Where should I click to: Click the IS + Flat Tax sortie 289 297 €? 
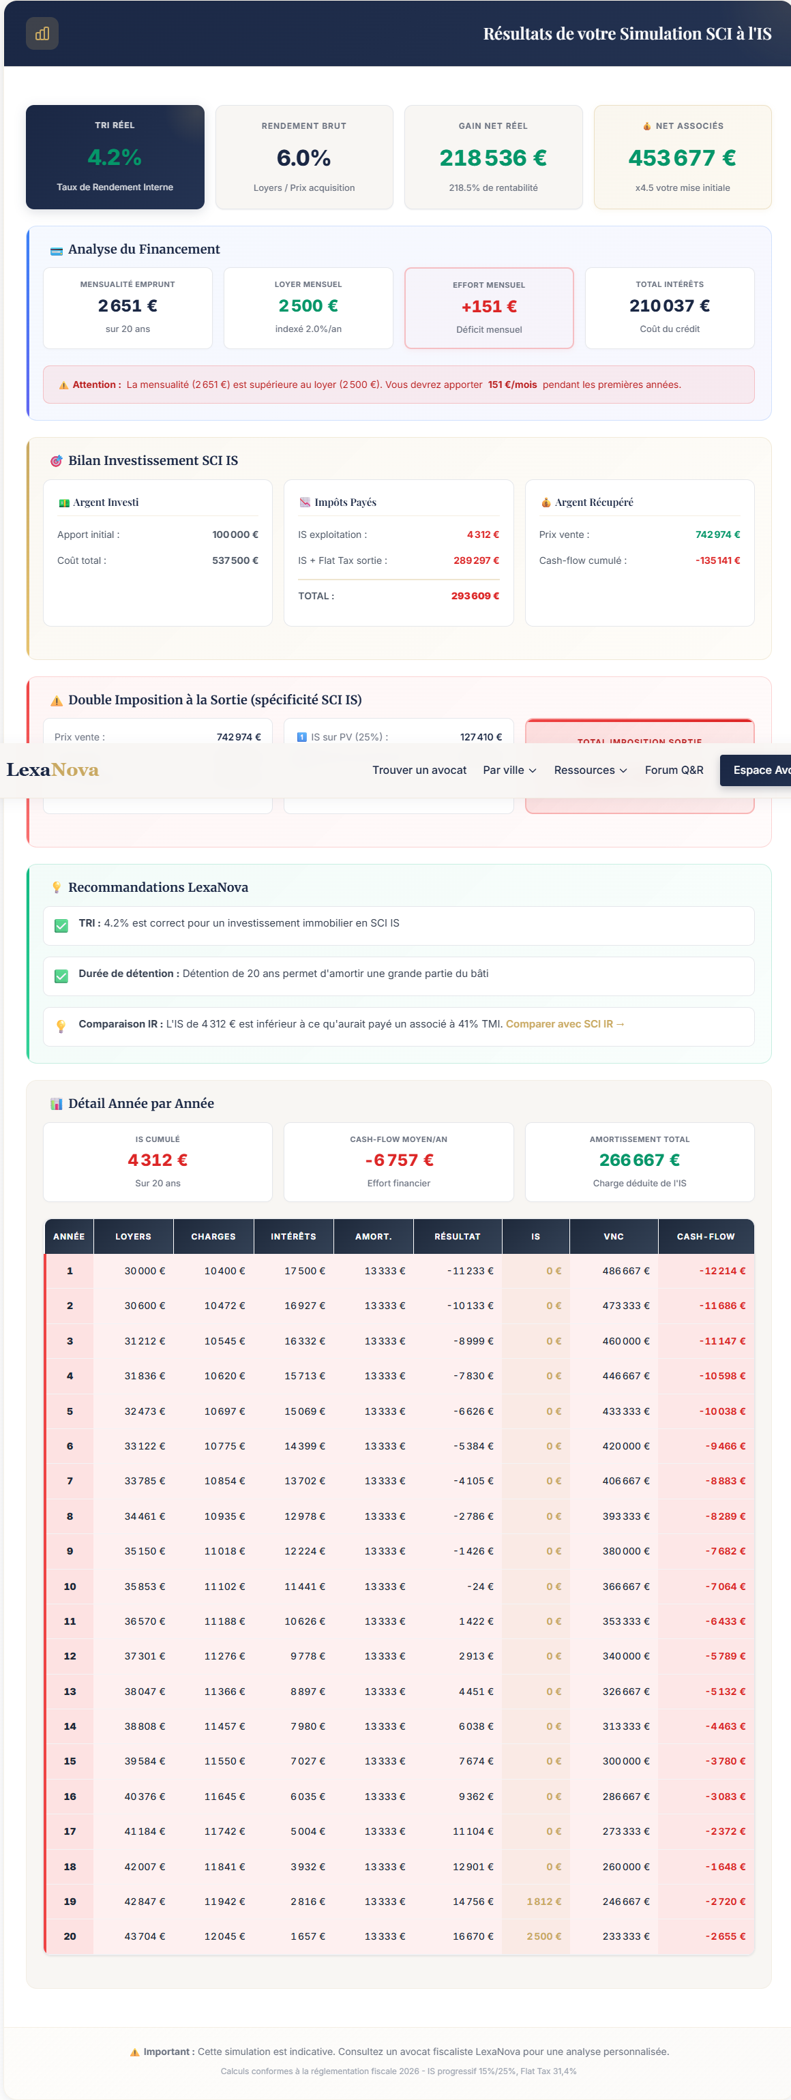coord(476,561)
